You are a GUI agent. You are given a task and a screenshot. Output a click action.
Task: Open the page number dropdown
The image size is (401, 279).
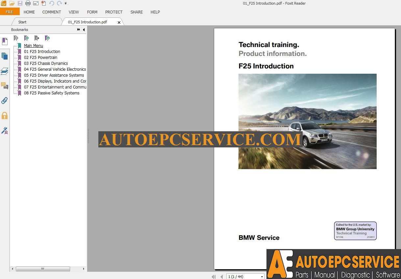(x=262, y=276)
